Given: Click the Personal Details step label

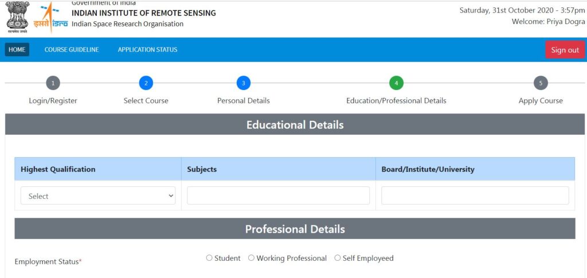Looking at the screenshot, I should [243, 101].
